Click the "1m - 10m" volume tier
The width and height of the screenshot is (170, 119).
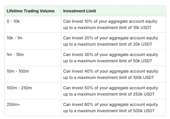(x=15, y=54)
